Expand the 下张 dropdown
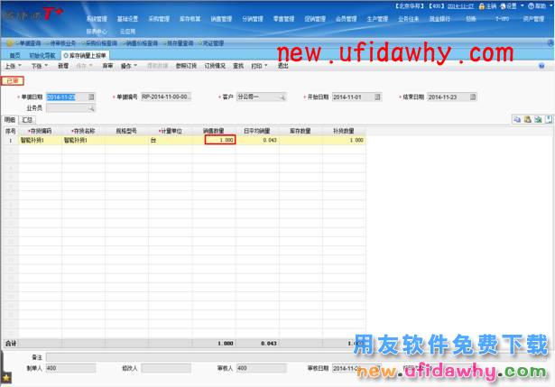Screen dimensions: 555x387 46,66
